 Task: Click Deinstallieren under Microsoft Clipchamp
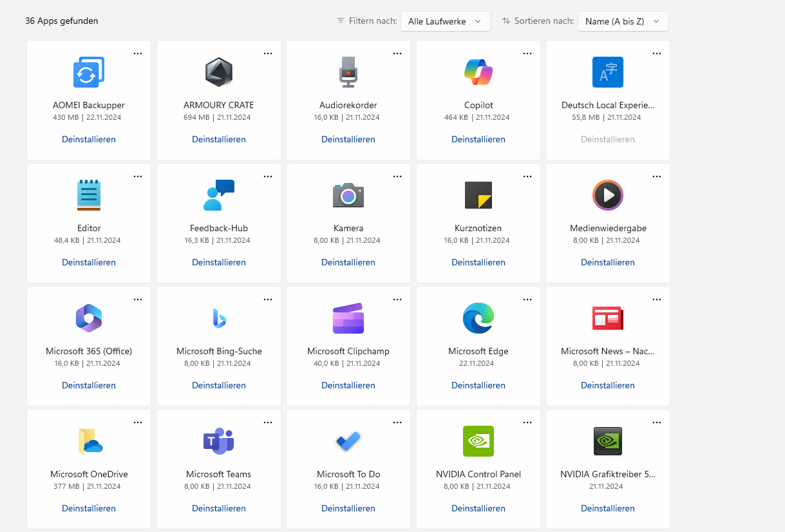[x=348, y=385]
